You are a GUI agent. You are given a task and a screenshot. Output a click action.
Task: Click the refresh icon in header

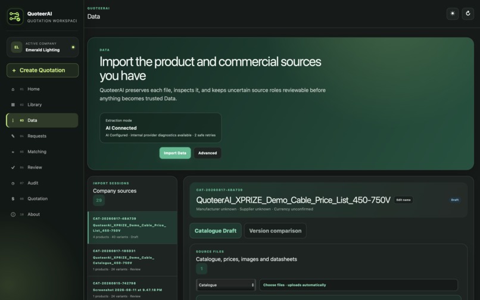[467, 14]
